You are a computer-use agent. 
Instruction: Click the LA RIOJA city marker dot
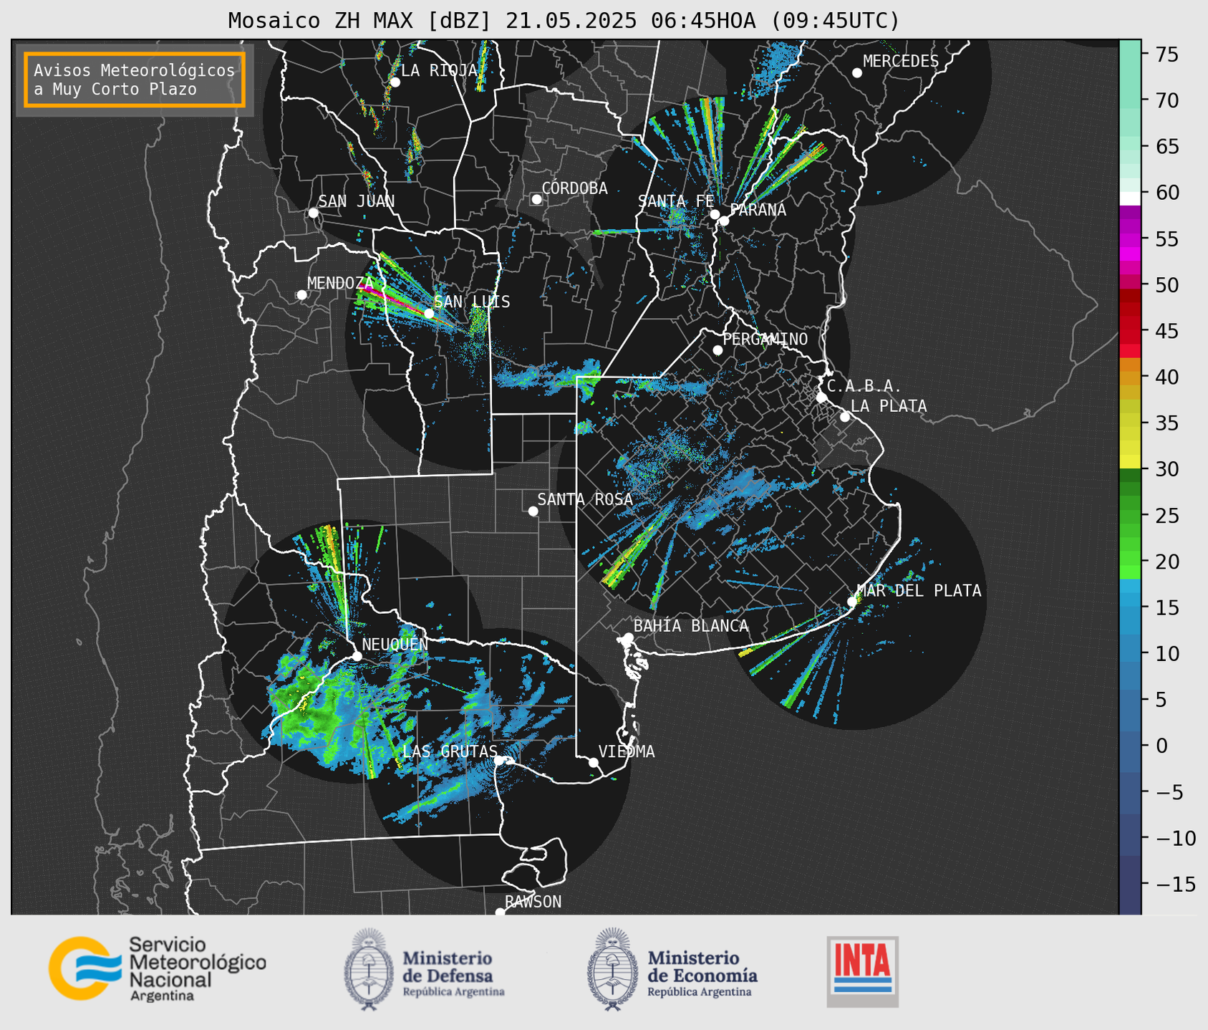click(395, 82)
